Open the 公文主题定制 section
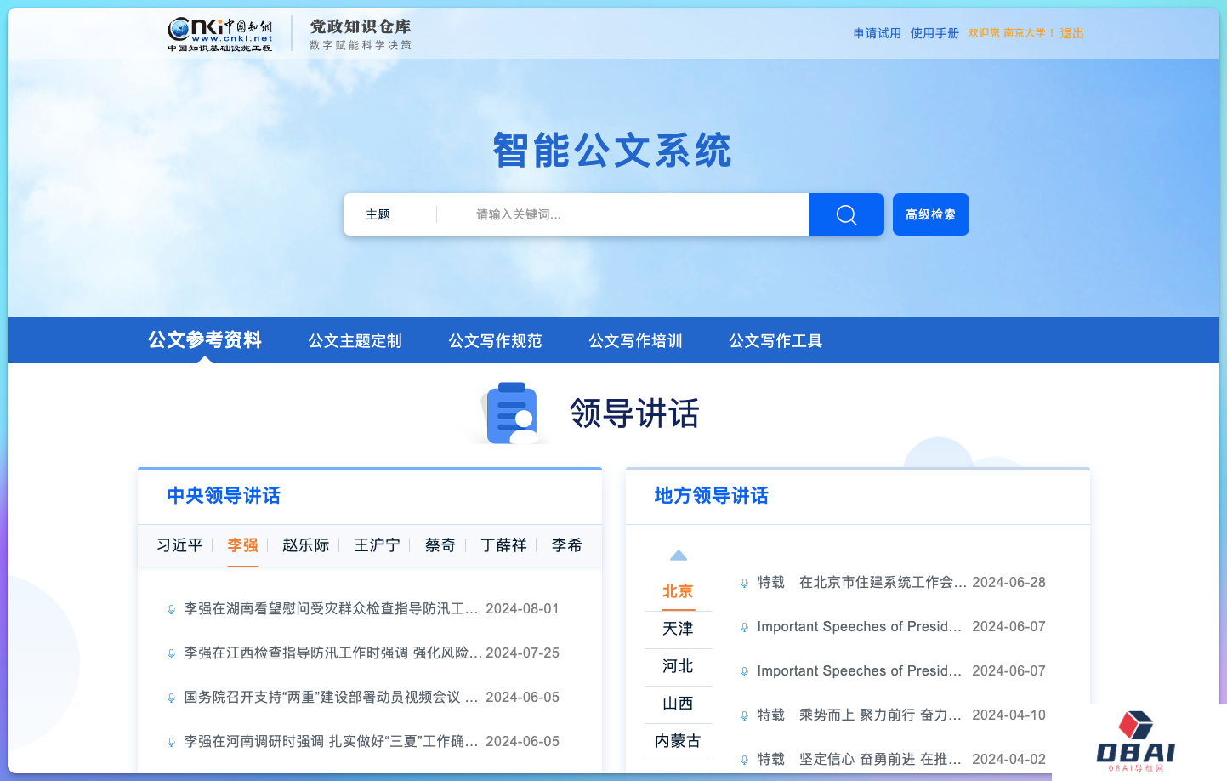The height and width of the screenshot is (781, 1227). 354,340
